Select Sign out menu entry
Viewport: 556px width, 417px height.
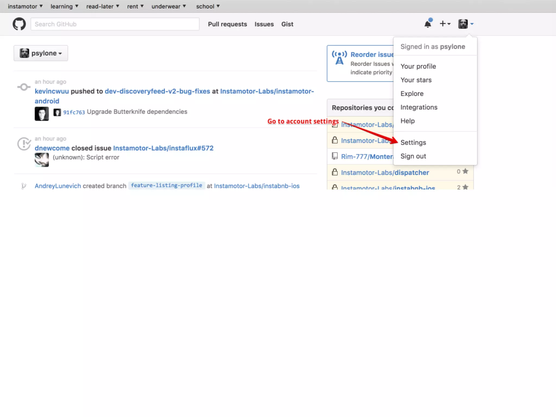coord(413,156)
